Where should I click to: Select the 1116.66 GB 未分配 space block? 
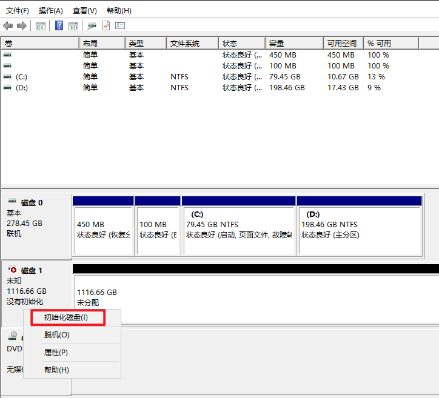click(x=255, y=297)
